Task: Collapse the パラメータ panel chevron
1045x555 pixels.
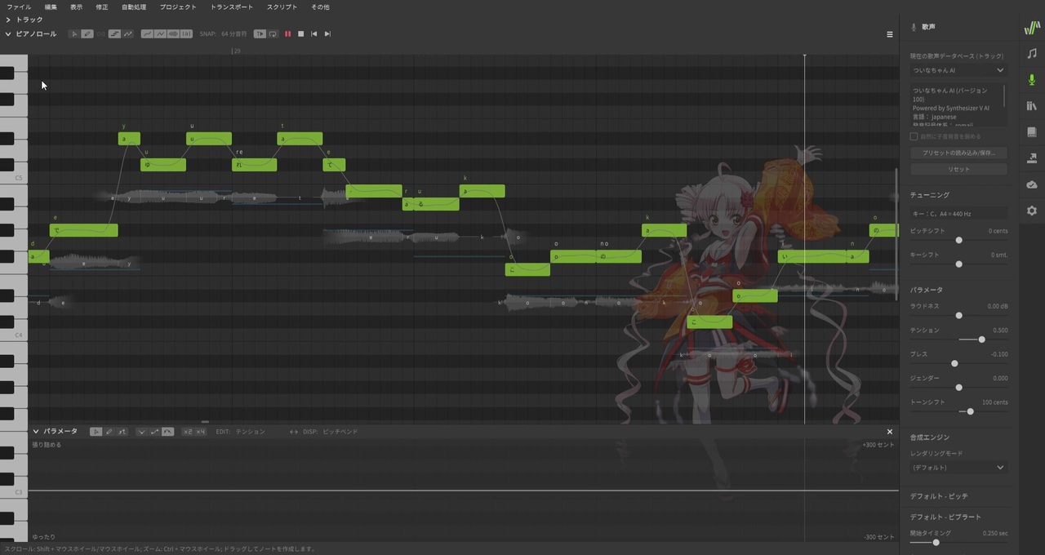Action: (x=36, y=431)
